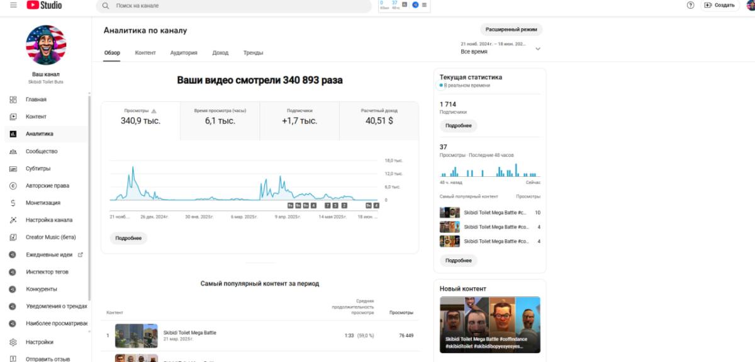The image size is (755, 362).
Task: Click the Инспектор тегов extension icon
Action: click(13, 272)
